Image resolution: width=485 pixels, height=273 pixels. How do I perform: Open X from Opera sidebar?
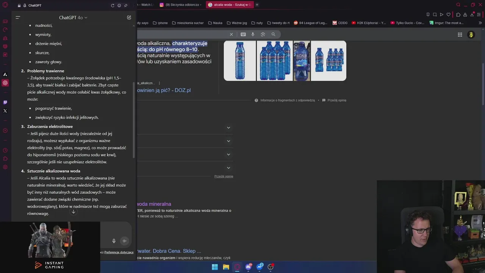[5, 111]
